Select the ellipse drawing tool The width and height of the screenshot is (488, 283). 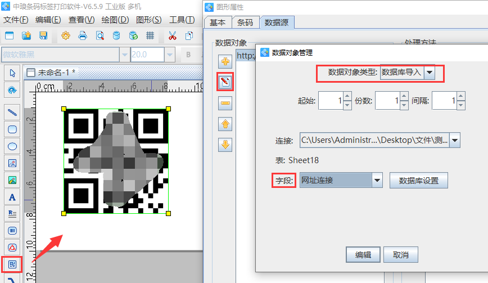click(x=12, y=146)
